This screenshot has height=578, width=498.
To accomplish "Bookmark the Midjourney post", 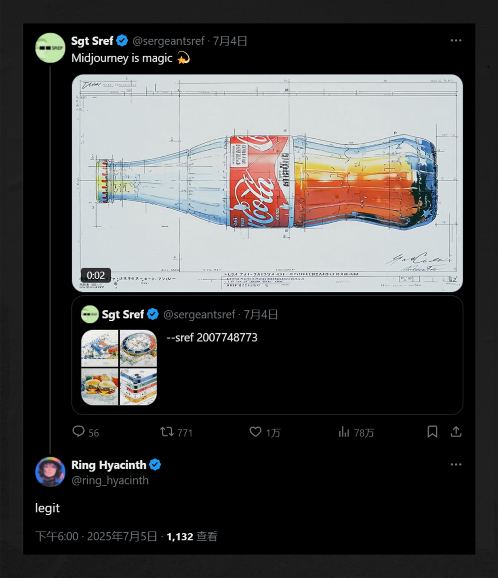I will pos(432,431).
